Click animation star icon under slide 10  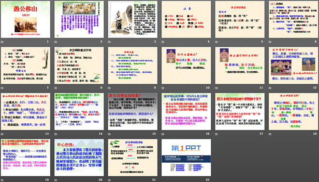pos(163,88)
